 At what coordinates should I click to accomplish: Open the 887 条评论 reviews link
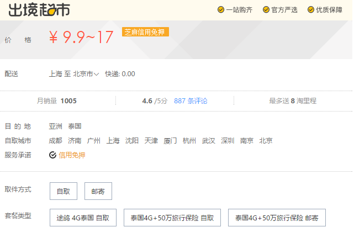(191, 101)
